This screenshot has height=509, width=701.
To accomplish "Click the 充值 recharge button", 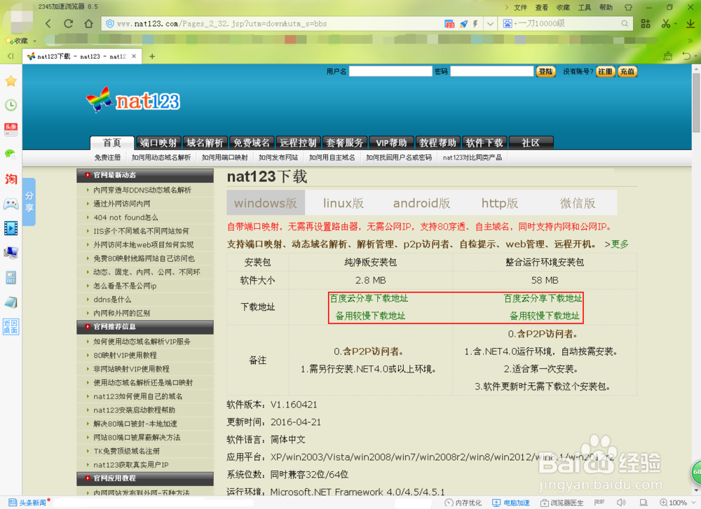I will 627,71.
